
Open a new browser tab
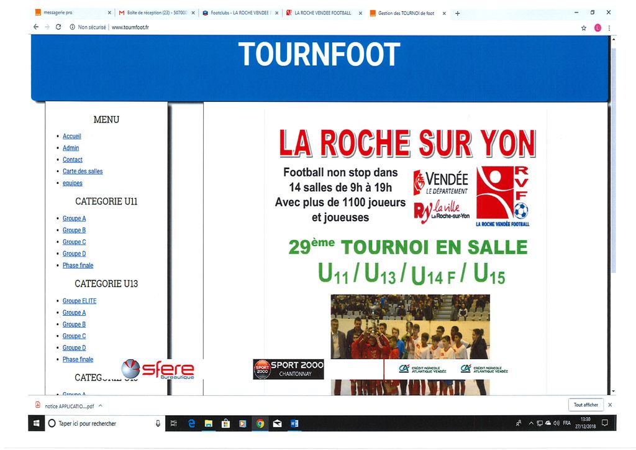pos(458,13)
